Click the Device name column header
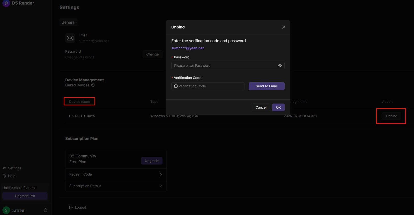Screen dimensions: 414x215 (x=79, y=102)
